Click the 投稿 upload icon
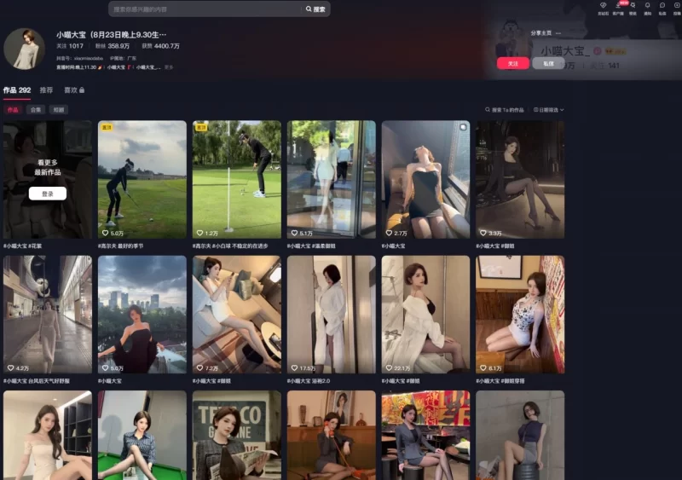 (x=676, y=7)
